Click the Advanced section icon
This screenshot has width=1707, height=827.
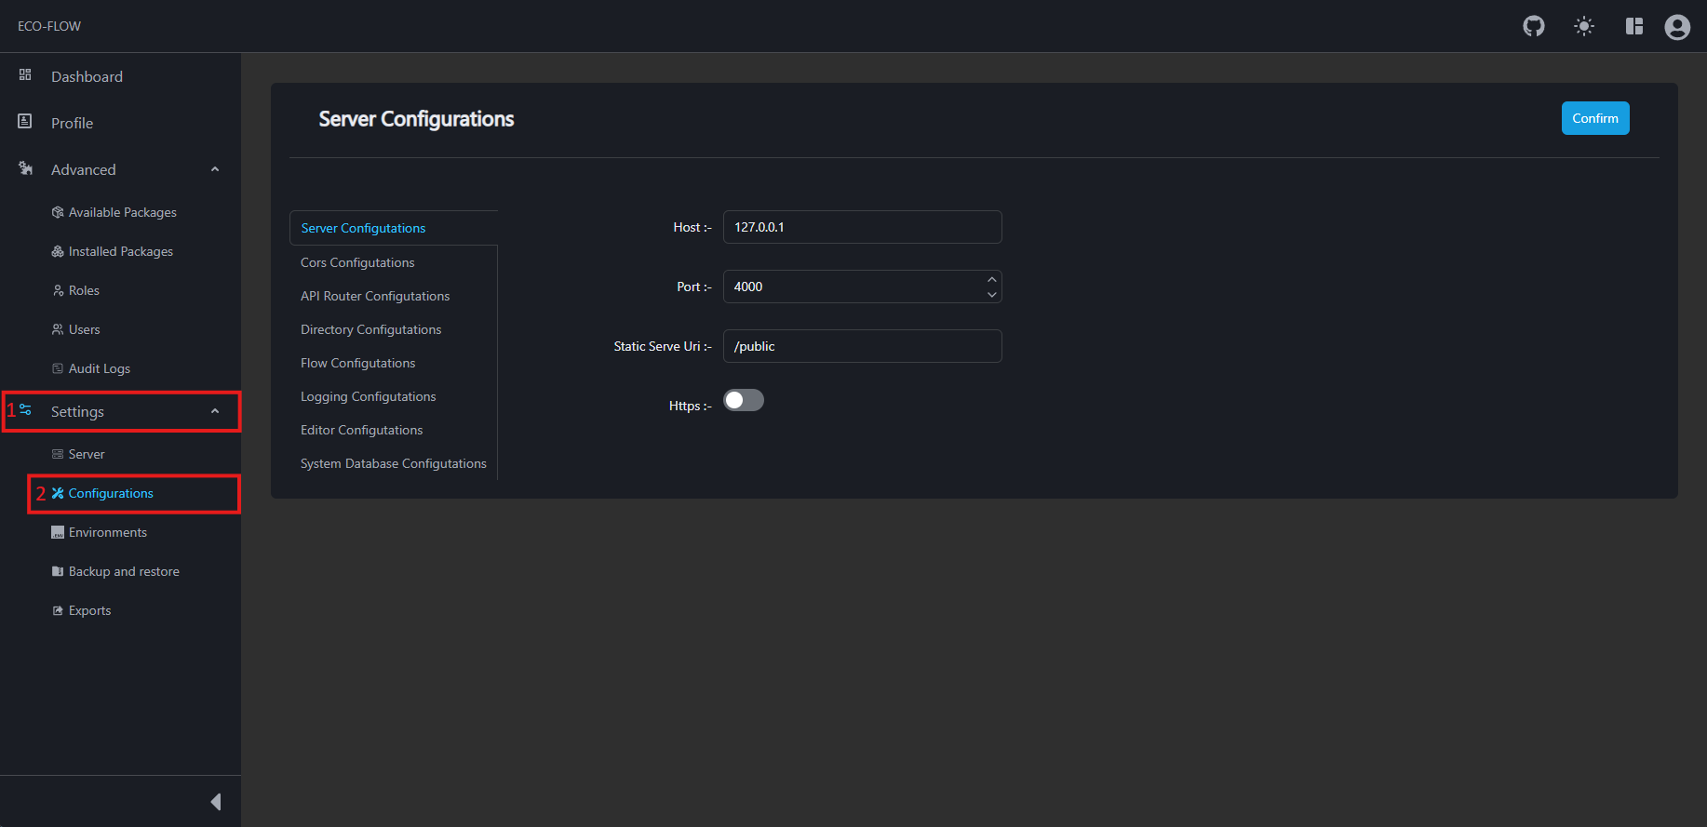25,168
